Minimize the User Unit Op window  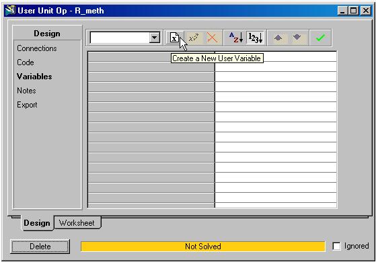(x=342, y=11)
